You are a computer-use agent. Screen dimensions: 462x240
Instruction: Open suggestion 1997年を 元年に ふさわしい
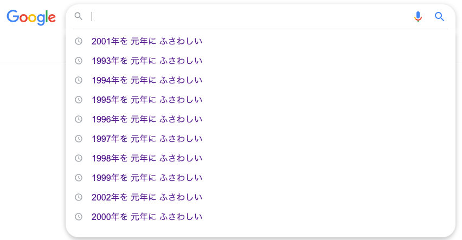260,138
